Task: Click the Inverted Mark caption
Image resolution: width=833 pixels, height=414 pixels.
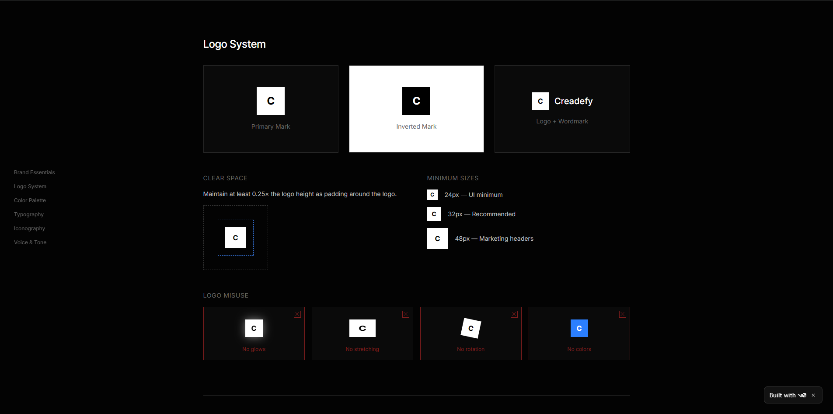Action: tap(416, 126)
